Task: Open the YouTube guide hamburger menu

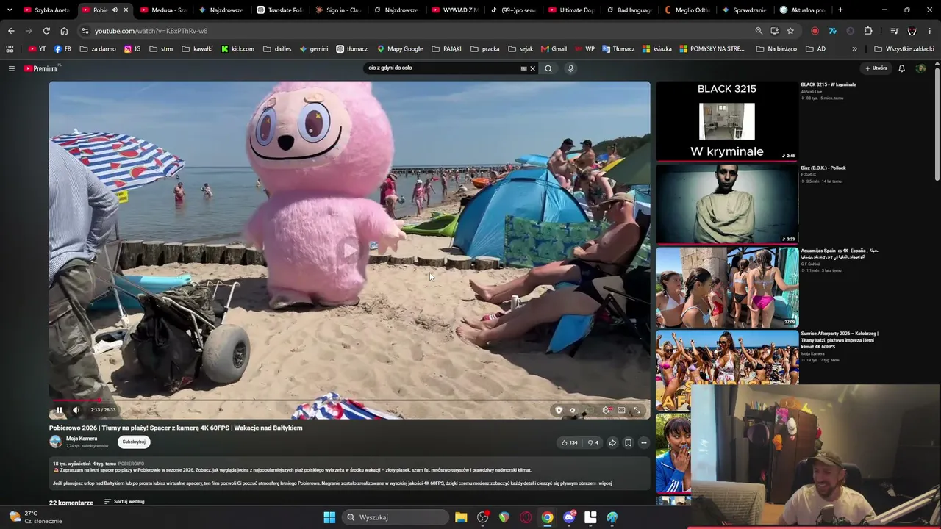Action: click(x=11, y=68)
